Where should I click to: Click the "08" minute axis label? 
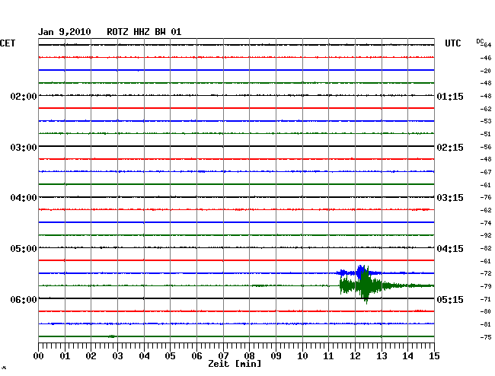(249, 356)
